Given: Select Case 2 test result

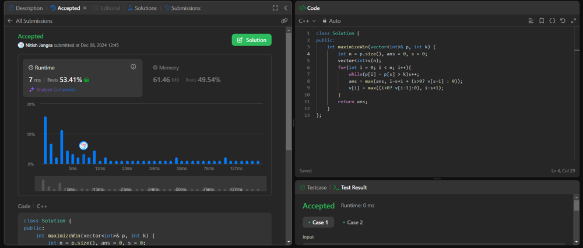Looking at the screenshot, I should tap(353, 222).
